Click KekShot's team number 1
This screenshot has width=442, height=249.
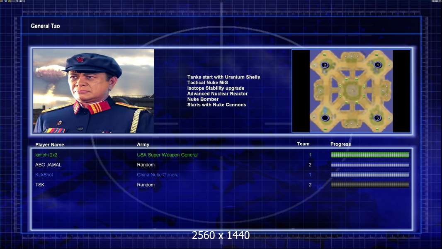click(x=310, y=175)
